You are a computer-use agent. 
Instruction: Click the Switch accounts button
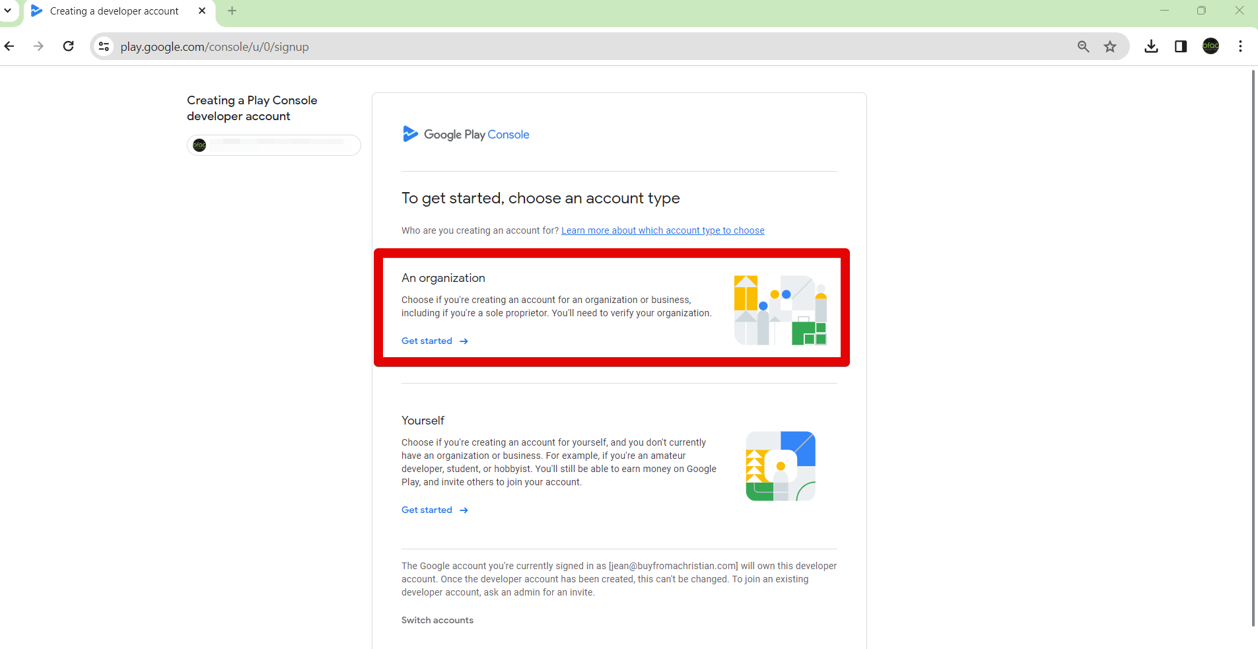(x=437, y=620)
